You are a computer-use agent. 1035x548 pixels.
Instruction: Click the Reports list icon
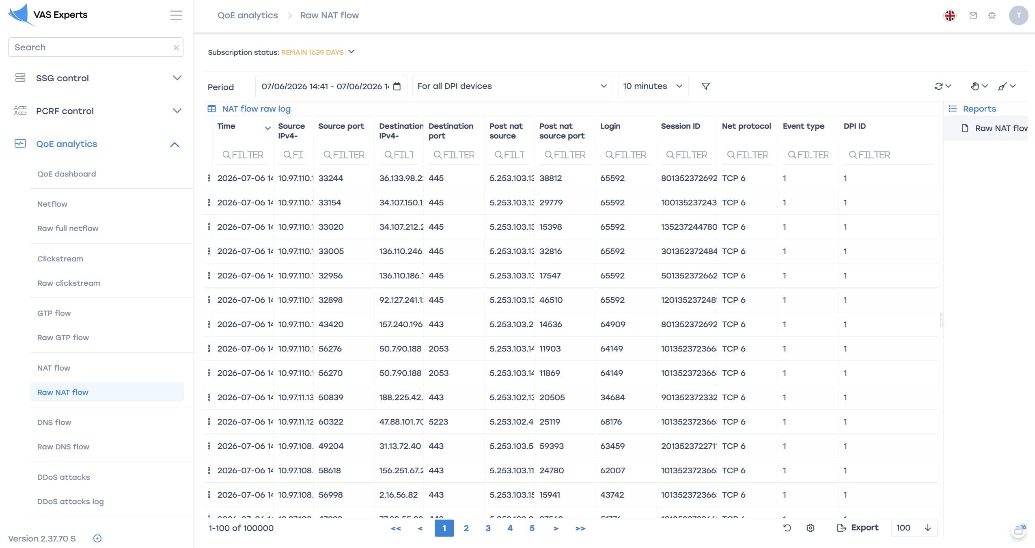coord(952,109)
